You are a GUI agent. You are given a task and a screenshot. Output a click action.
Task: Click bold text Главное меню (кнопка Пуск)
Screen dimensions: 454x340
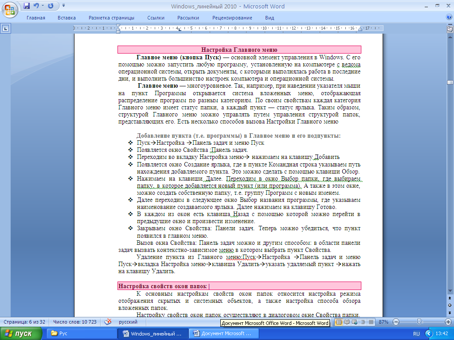point(179,57)
